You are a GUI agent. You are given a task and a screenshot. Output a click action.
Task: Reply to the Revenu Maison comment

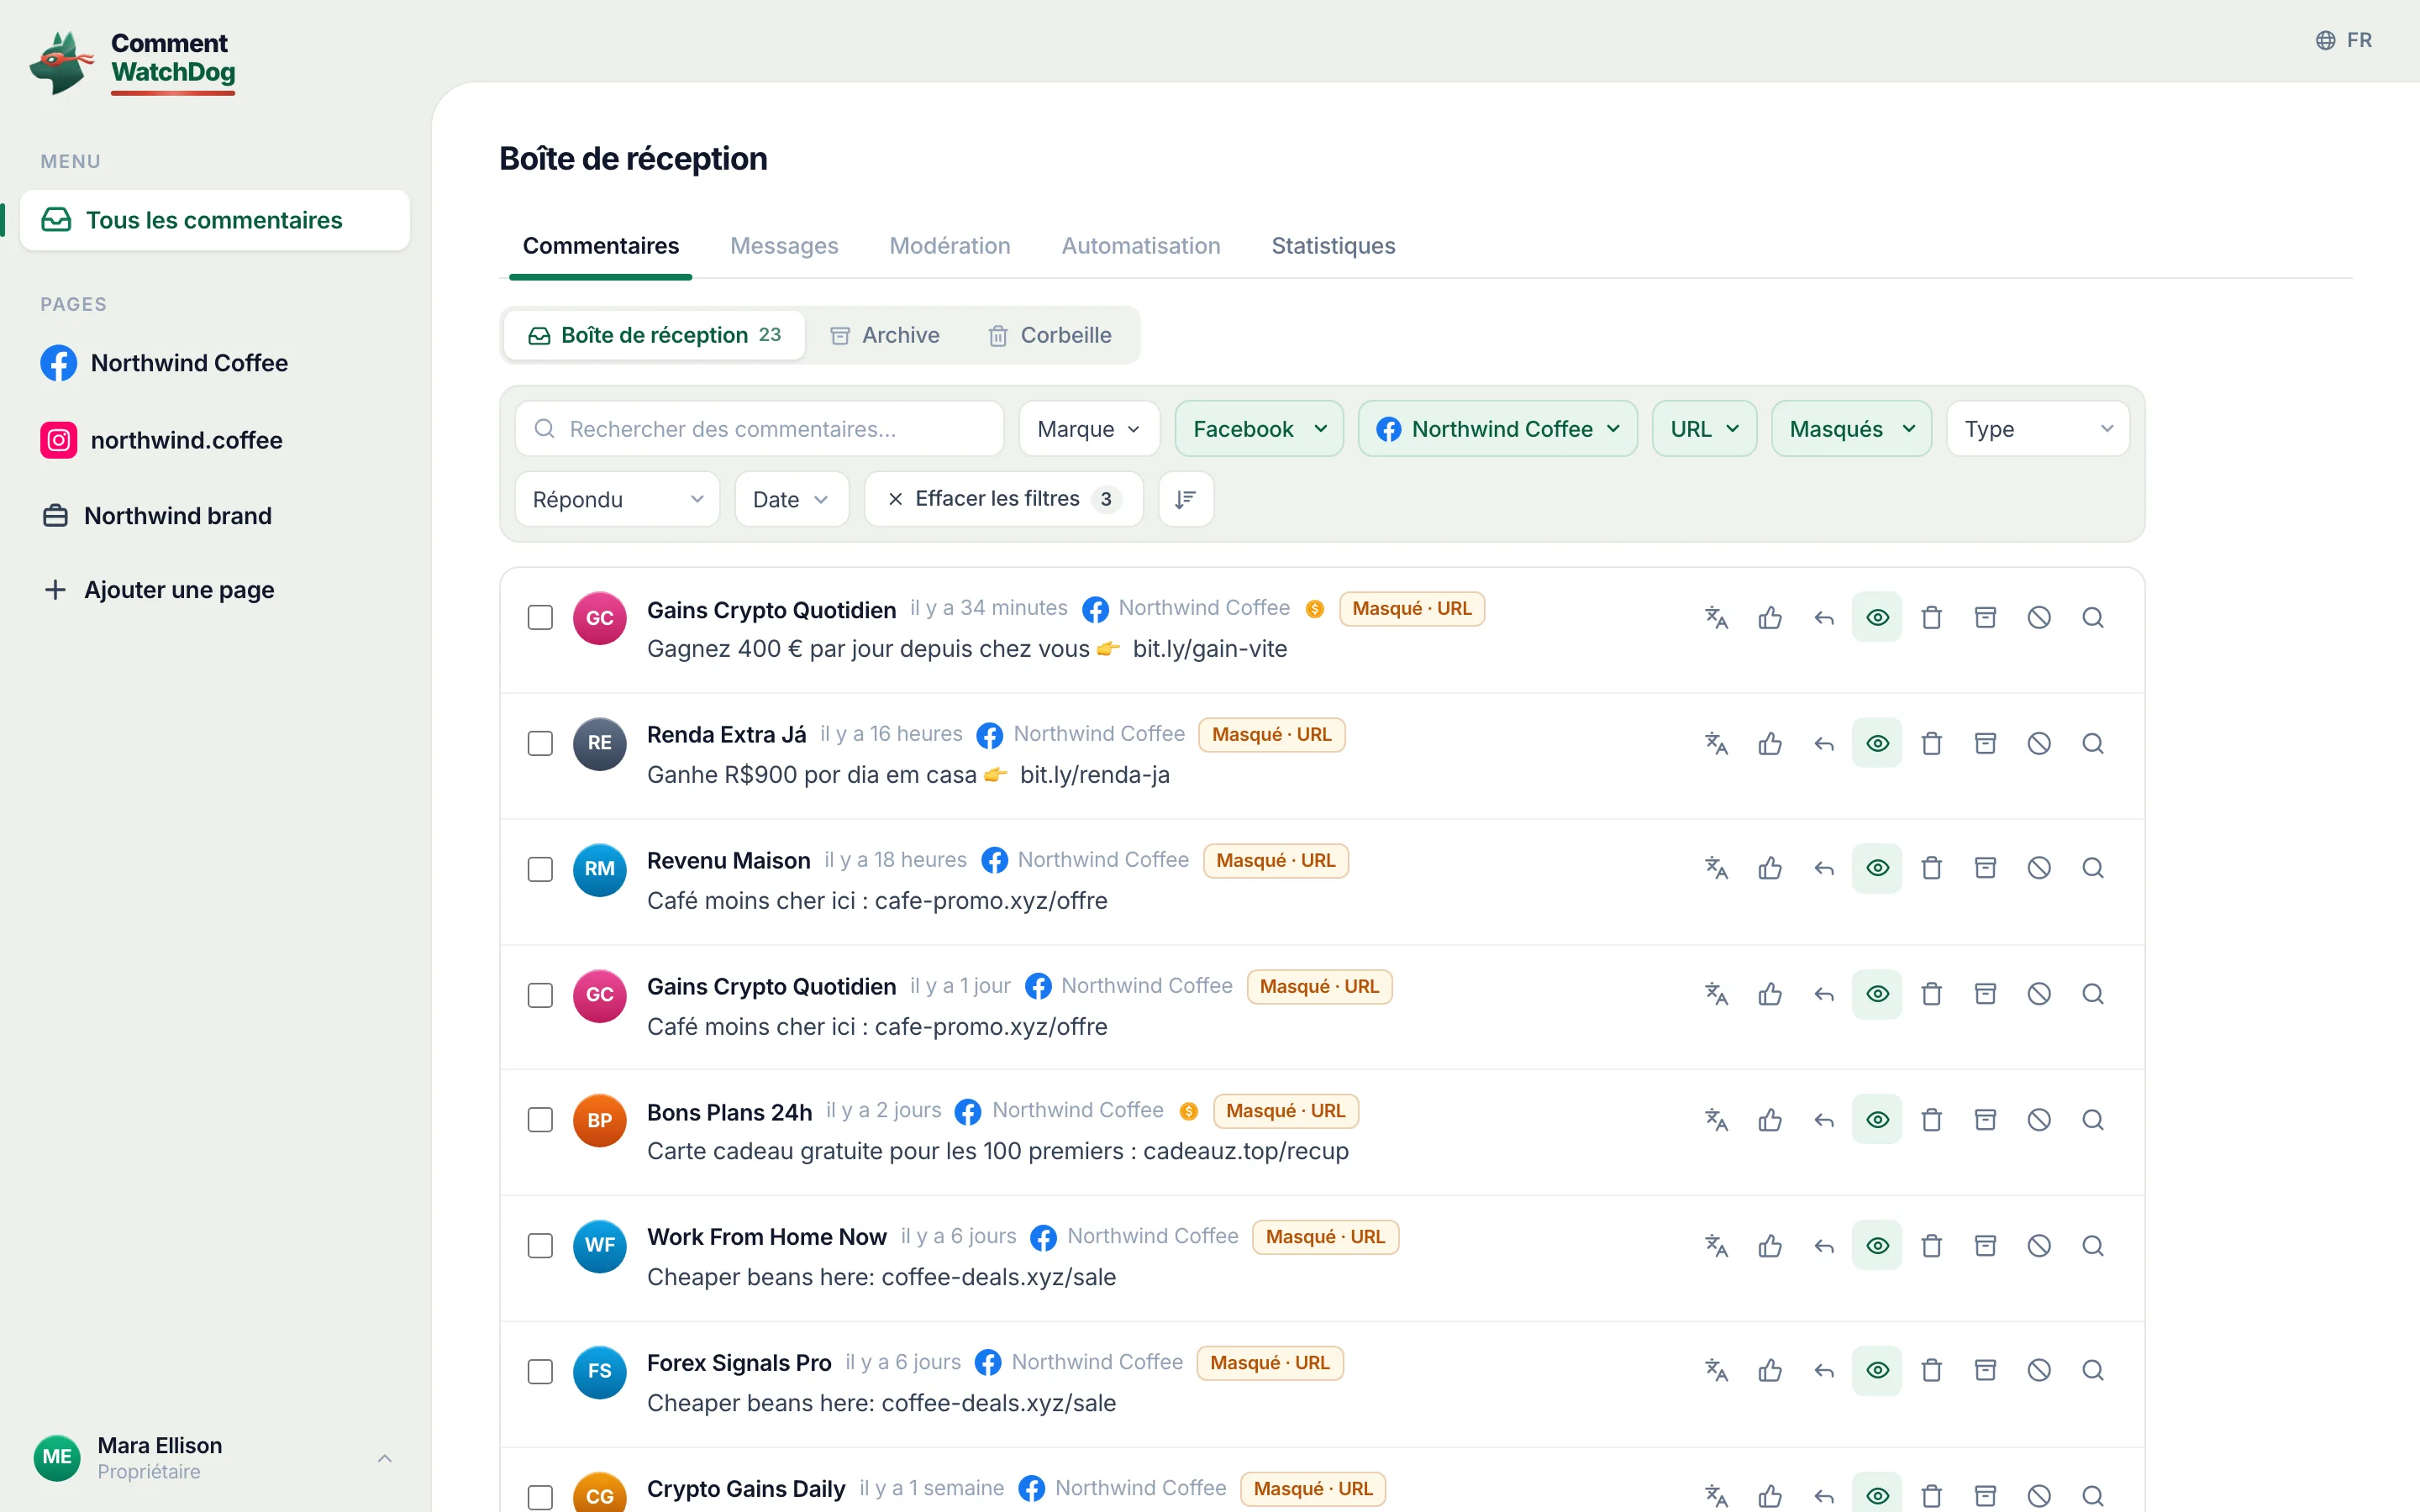[x=1824, y=869]
